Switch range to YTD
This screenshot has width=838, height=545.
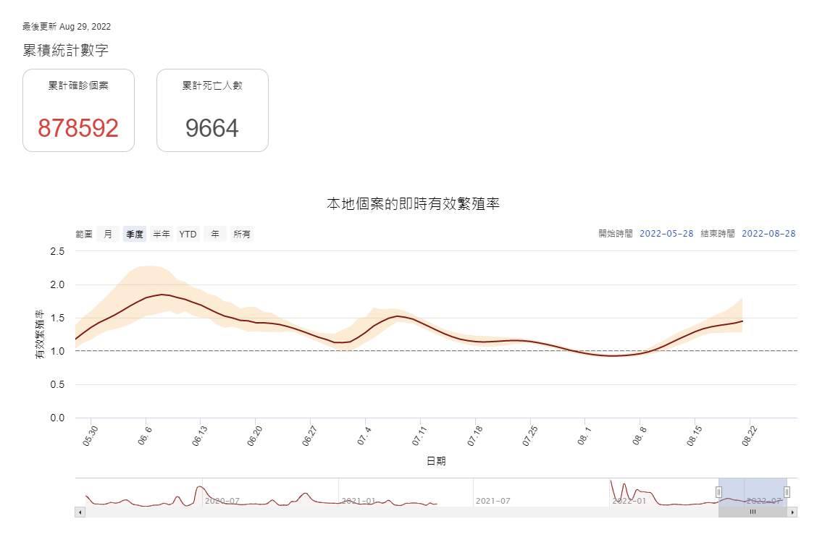point(188,234)
